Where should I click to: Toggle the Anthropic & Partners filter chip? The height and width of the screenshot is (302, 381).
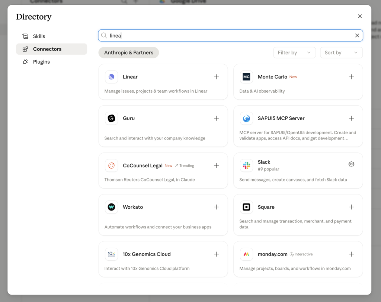(128, 52)
